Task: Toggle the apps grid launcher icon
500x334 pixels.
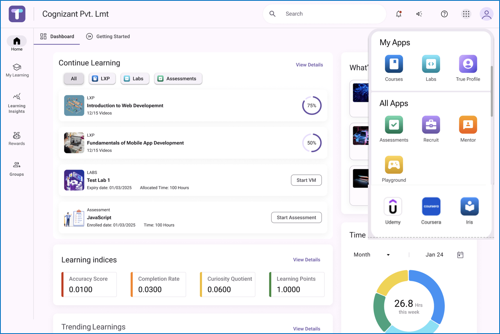Action: tap(466, 14)
